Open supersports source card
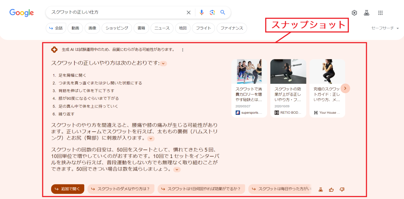 (249, 88)
